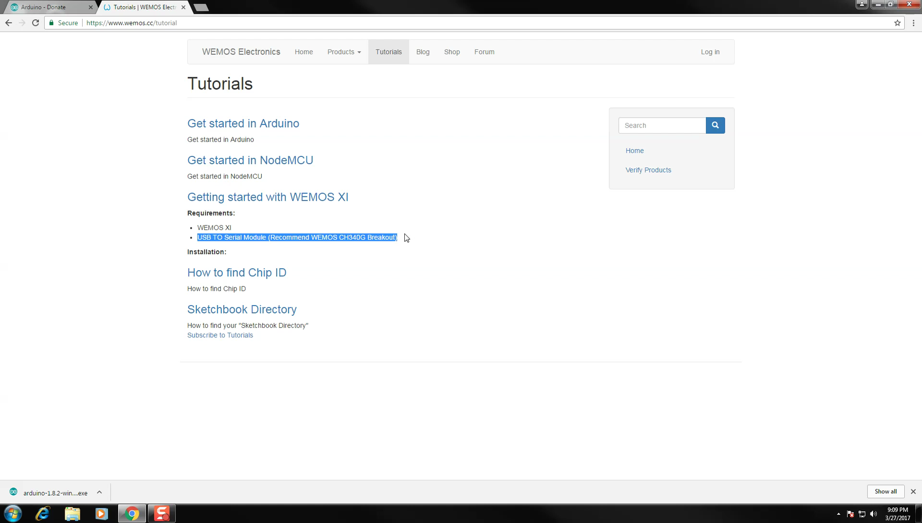Open the Shop navbar item
This screenshot has width=922, height=523.
click(x=452, y=52)
